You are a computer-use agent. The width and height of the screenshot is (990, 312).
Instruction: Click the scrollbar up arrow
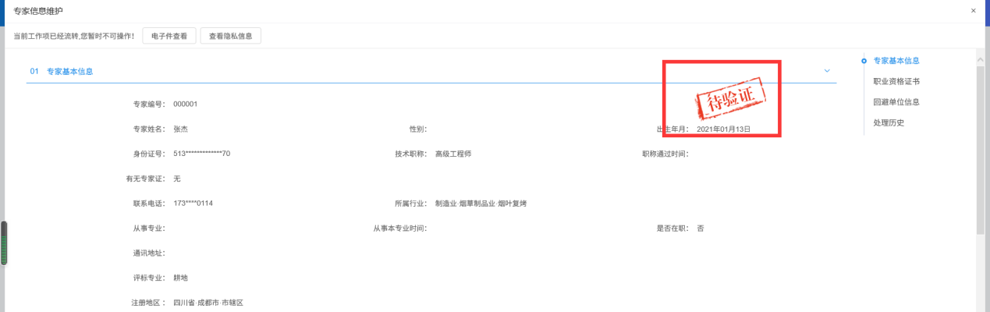click(x=981, y=59)
